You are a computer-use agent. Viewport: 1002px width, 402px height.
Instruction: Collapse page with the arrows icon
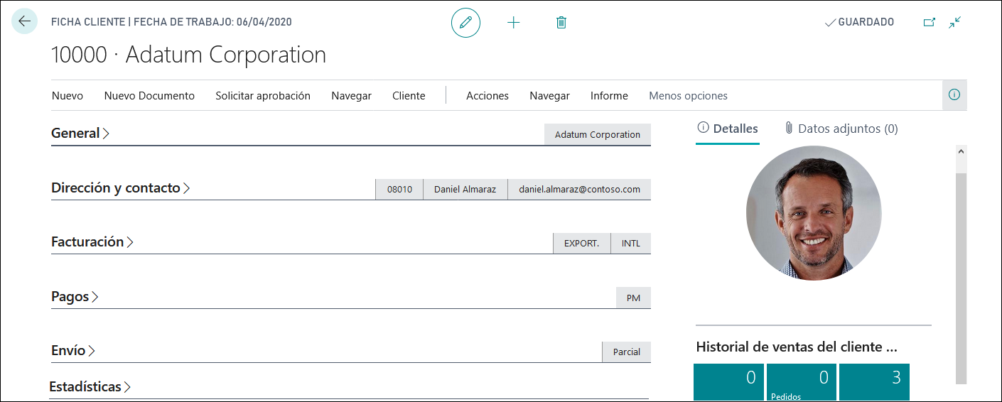click(x=954, y=22)
